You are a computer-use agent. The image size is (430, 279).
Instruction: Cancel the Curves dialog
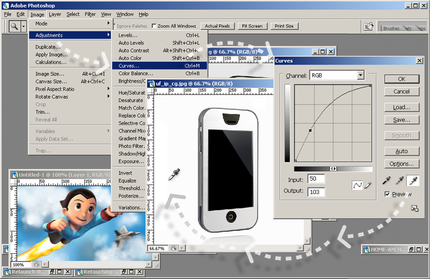[402, 92]
